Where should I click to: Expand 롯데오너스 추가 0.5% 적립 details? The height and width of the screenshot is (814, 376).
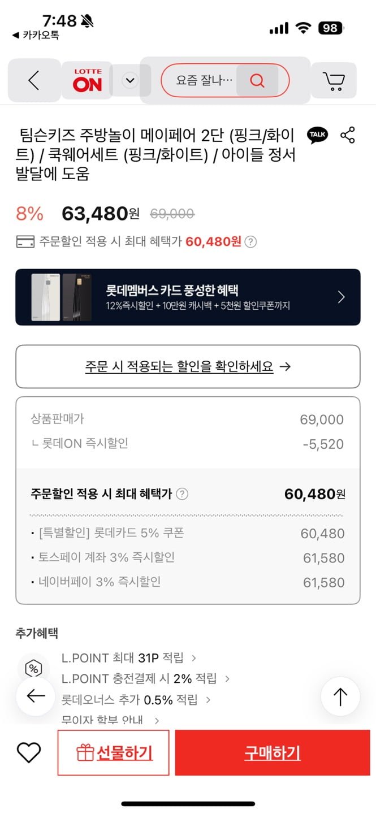click(x=136, y=700)
